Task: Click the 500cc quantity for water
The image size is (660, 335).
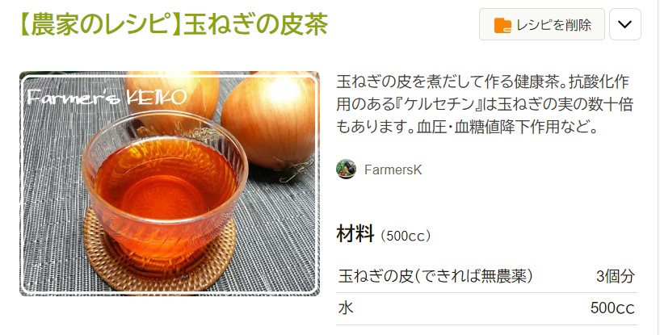Action: 612,308
